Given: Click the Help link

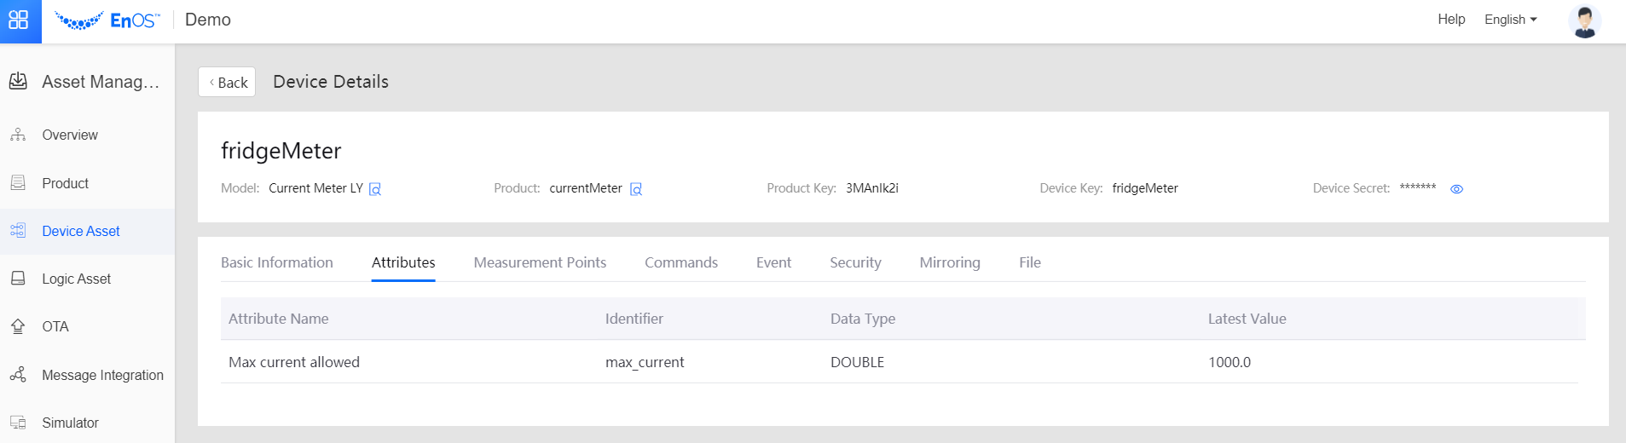Looking at the screenshot, I should click(1450, 20).
